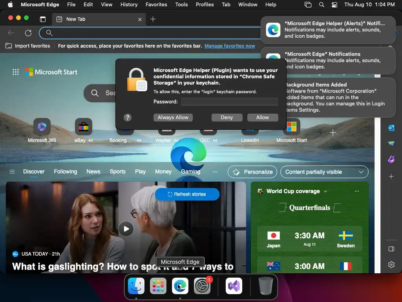The image size is (402, 302).
Task: Open Launchpad from the Dock
Action: tap(158, 286)
